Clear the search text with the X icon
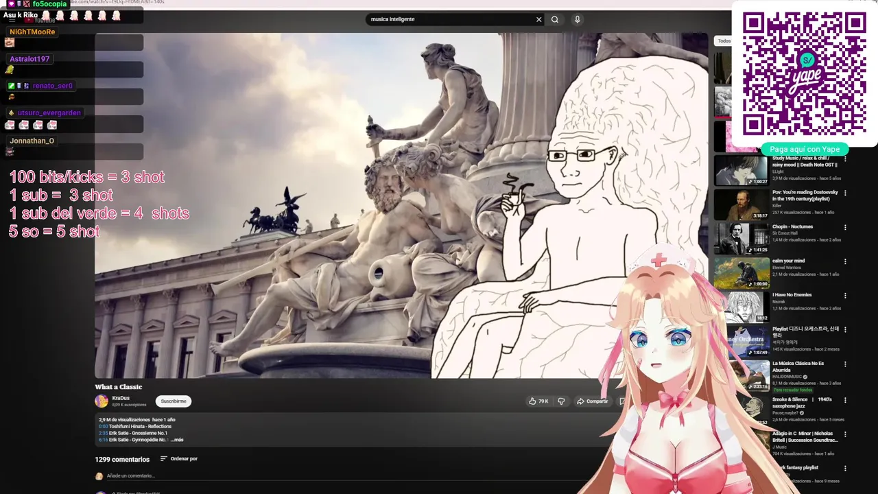Screen dimensions: 878x494 (x=538, y=19)
